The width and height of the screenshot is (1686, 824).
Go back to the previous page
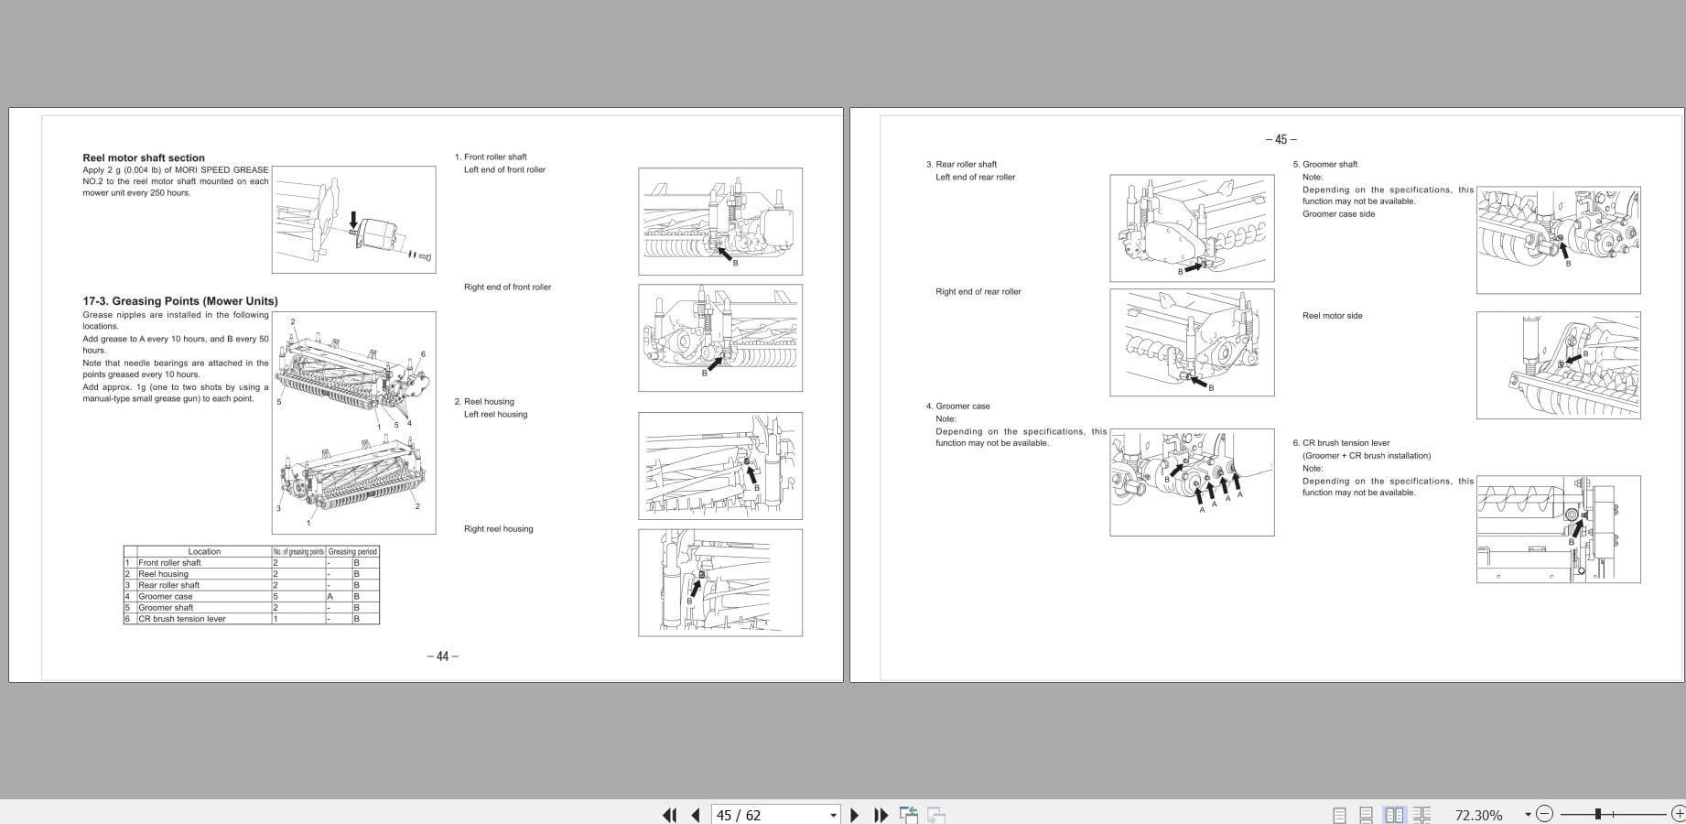click(x=695, y=814)
